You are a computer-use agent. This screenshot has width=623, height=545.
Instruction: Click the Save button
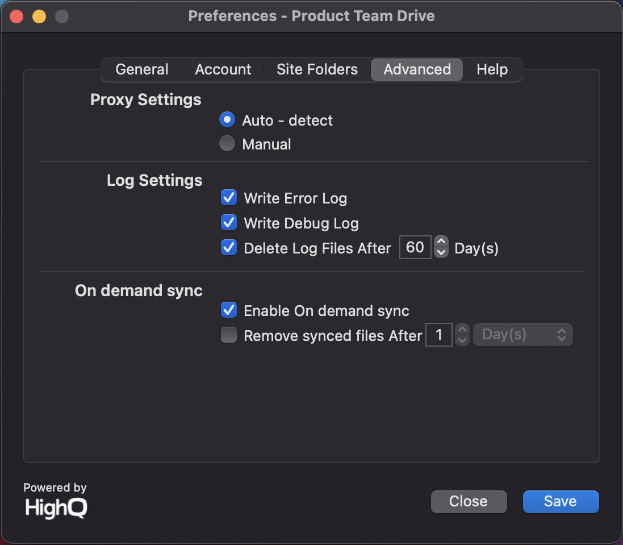coord(561,502)
